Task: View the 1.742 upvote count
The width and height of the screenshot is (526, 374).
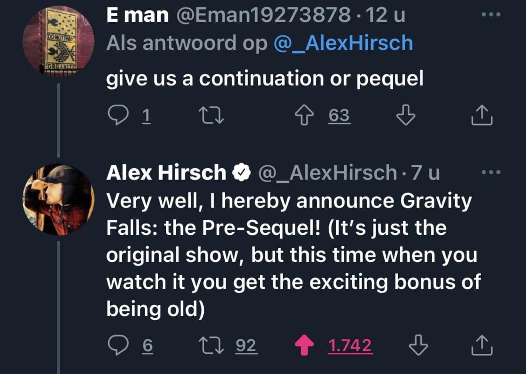Action: pyautogui.click(x=350, y=346)
